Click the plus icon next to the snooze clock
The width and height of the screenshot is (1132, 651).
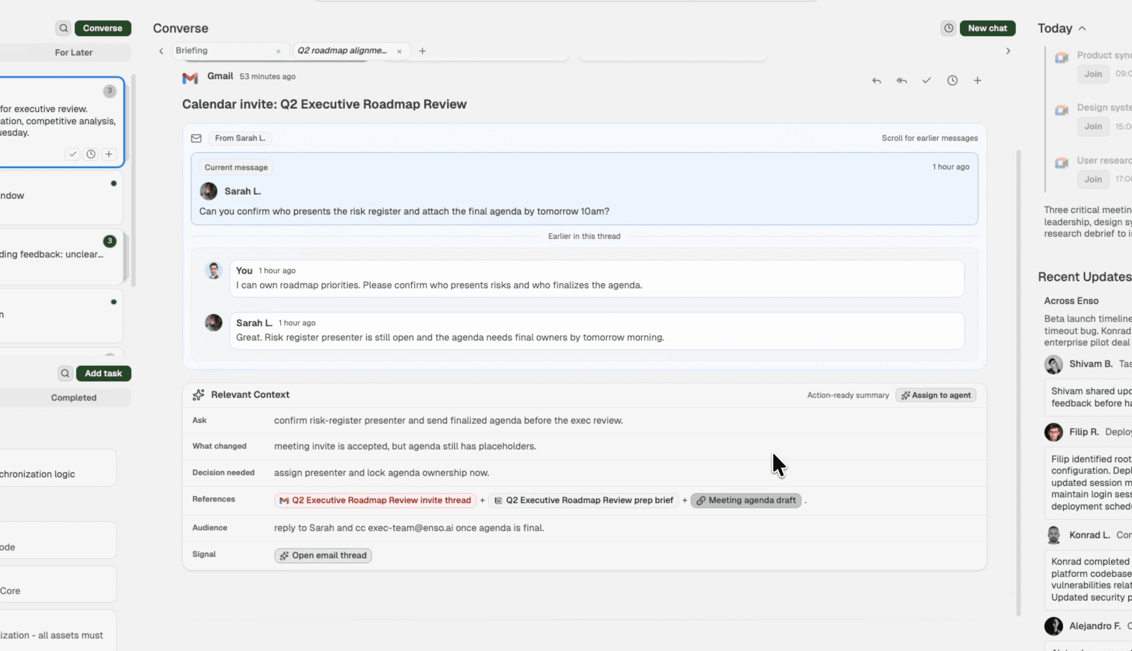(x=978, y=80)
